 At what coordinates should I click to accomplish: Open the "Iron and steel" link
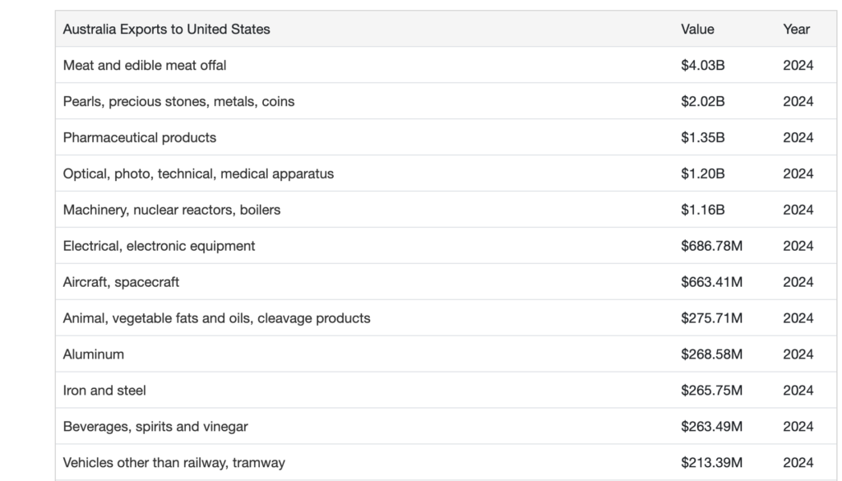104,391
